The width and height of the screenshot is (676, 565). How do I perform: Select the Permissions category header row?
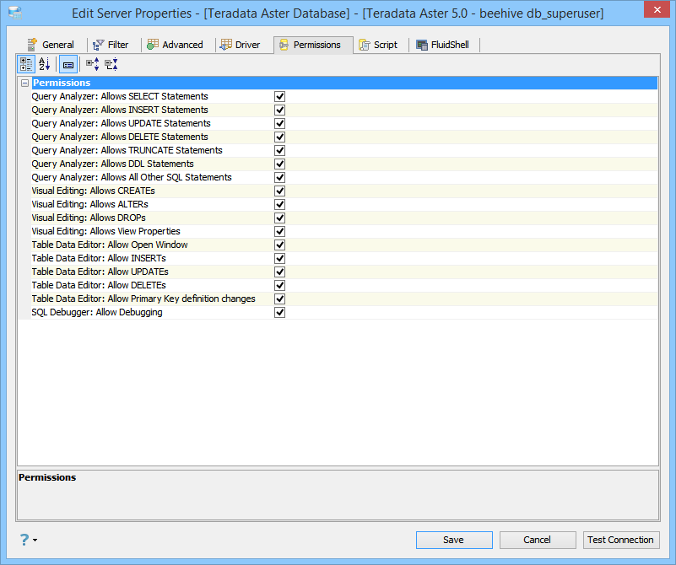pyautogui.click(x=344, y=83)
